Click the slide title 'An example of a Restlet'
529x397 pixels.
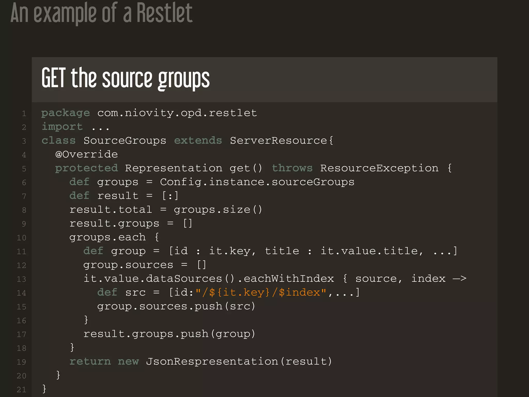(x=101, y=13)
